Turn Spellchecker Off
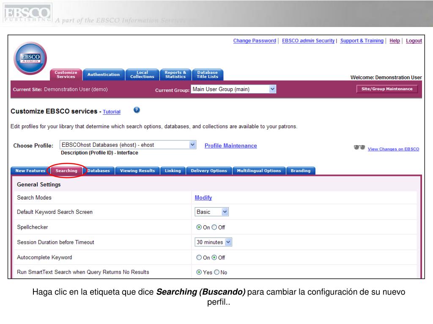Screen dimensions: 433x324 tap(214, 227)
